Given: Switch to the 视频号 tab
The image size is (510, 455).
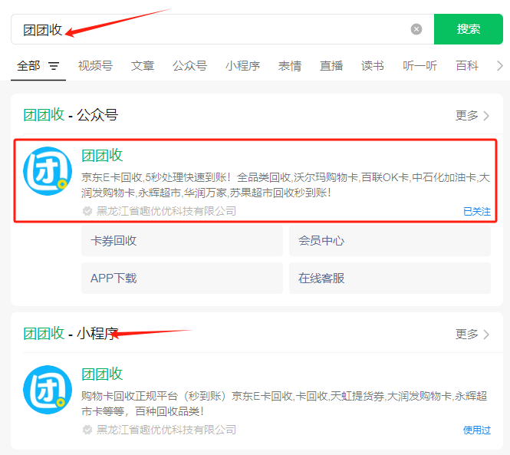Looking at the screenshot, I should click(94, 66).
